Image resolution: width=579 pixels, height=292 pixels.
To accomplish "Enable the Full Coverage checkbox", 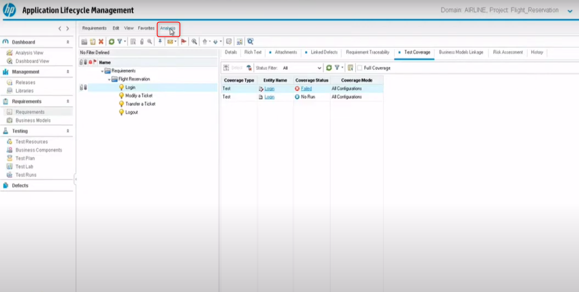I will [360, 68].
